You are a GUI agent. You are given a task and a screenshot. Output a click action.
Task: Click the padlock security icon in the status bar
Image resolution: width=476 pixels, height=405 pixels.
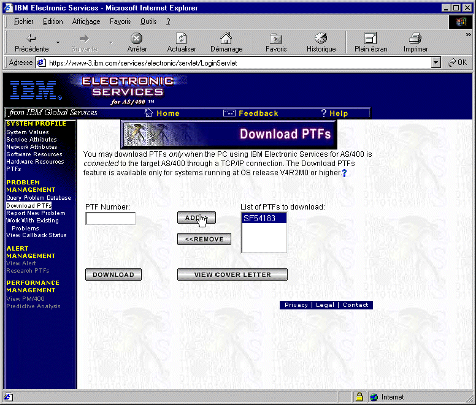click(x=359, y=396)
